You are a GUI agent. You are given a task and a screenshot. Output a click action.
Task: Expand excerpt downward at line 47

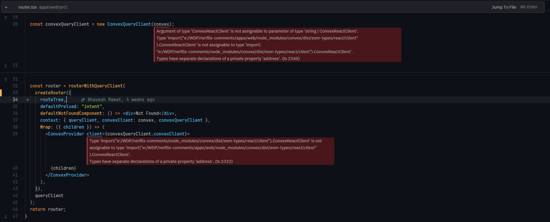tap(6, 217)
